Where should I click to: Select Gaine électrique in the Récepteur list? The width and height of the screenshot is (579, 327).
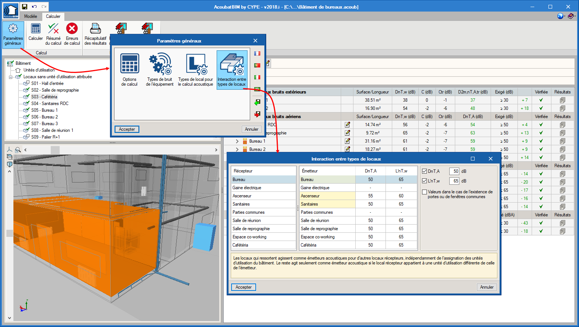263,188
